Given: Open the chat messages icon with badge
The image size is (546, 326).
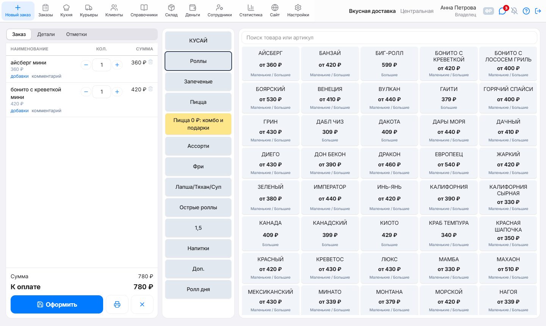Looking at the screenshot, I should pos(502,11).
